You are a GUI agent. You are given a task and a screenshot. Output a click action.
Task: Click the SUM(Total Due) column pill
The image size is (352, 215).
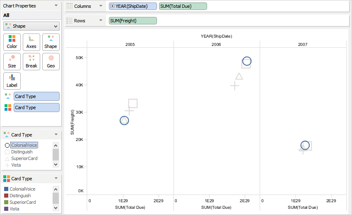click(183, 6)
